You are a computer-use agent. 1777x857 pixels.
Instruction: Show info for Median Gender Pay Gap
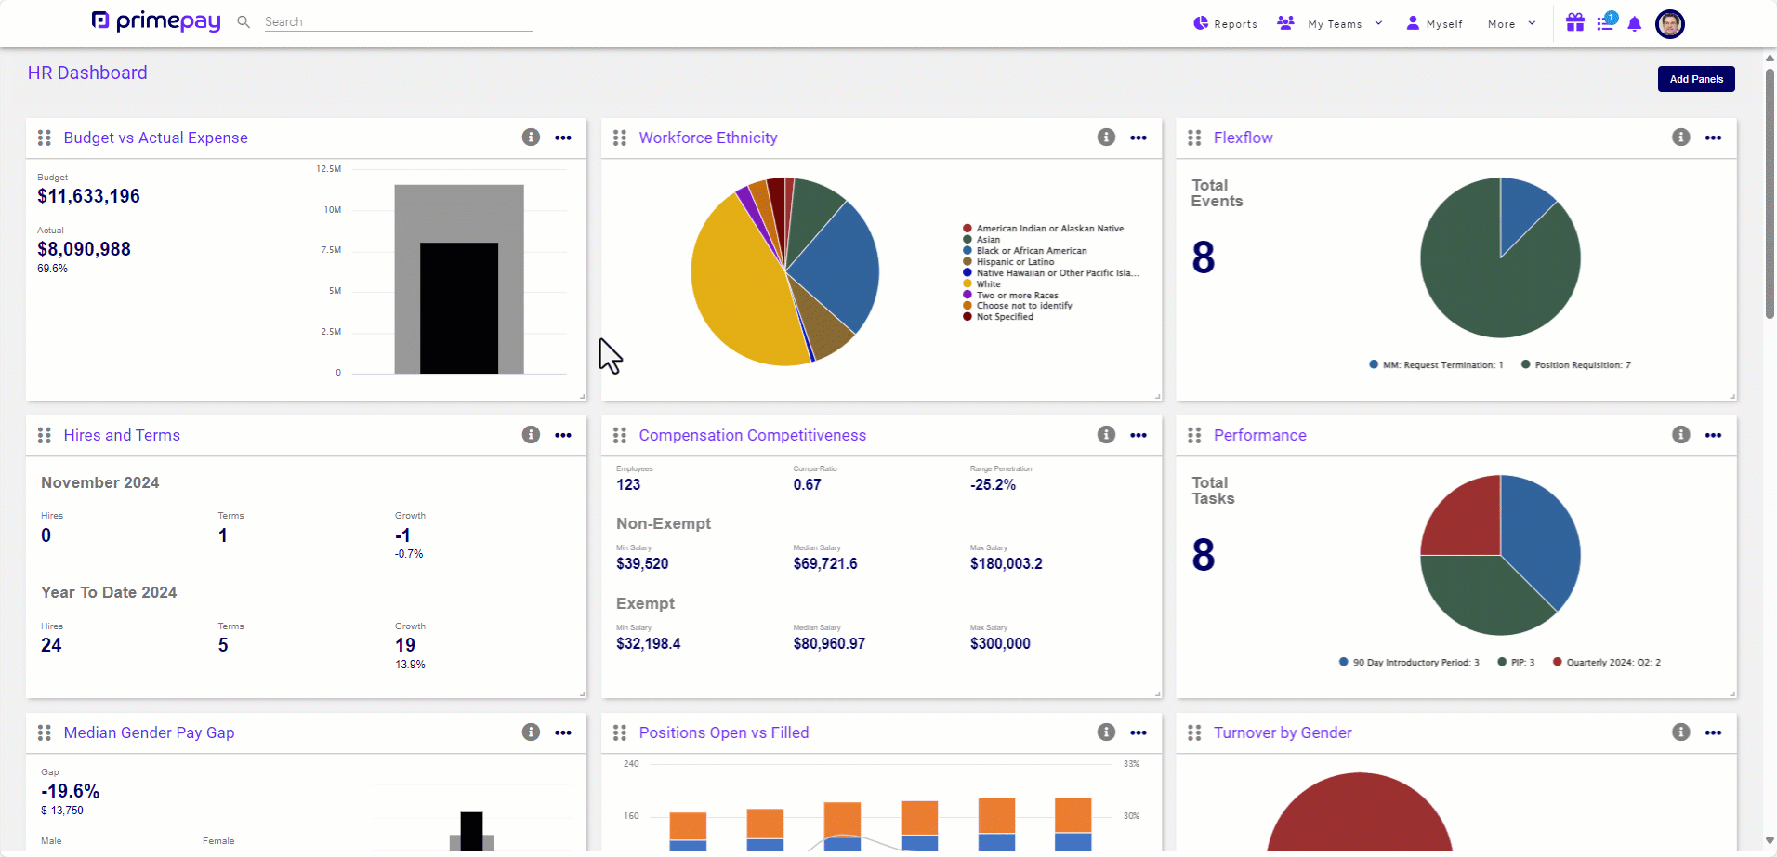pyautogui.click(x=531, y=732)
